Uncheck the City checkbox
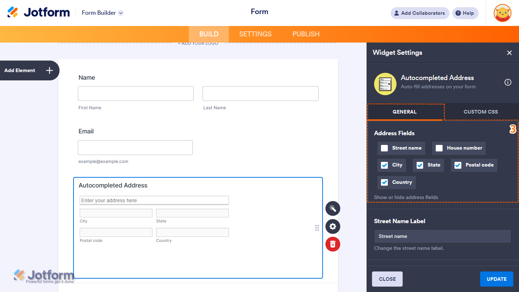The image size is (519, 292). [x=385, y=165]
